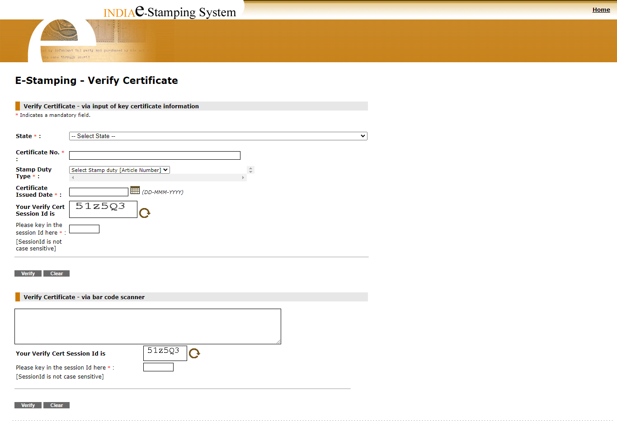The image size is (617, 421).
Task: Go to the Home link
Action: pyautogui.click(x=601, y=9)
